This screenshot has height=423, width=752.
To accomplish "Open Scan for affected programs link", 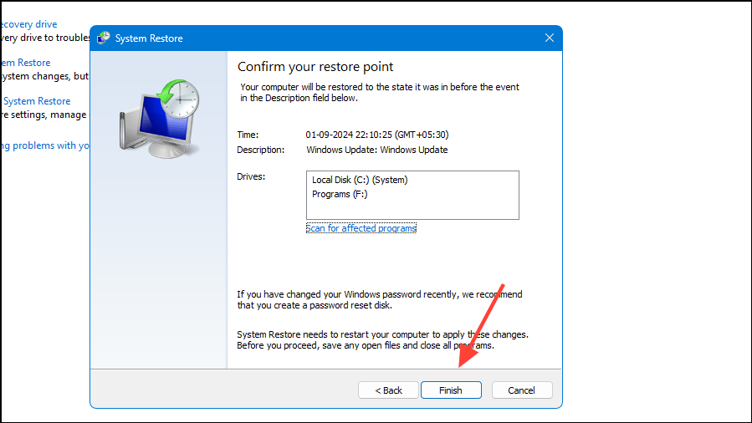I will [361, 228].
